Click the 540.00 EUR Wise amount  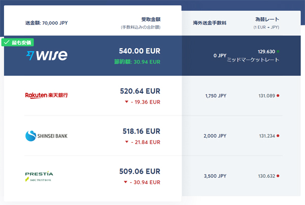pyautogui.click(x=139, y=51)
